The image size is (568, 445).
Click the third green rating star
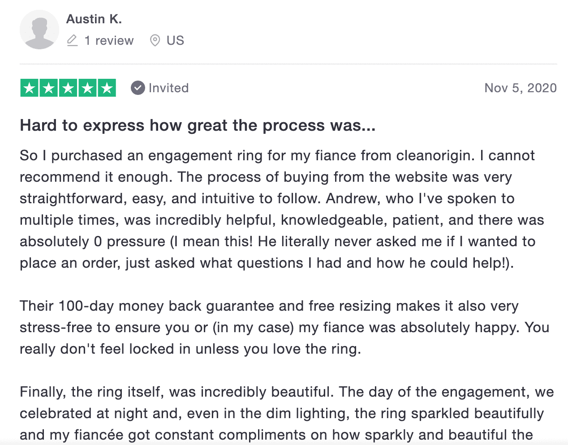click(x=68, y=88)
